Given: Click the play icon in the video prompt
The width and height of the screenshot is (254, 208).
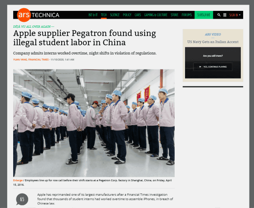Looking at the screenshot, I should click(x=200, y=67).
